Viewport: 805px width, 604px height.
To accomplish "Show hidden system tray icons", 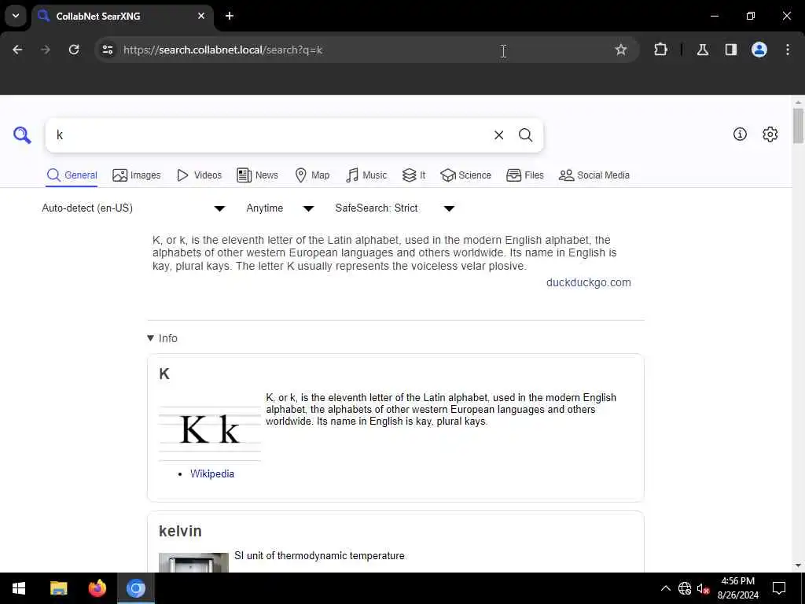I will [x=665, y=588].
